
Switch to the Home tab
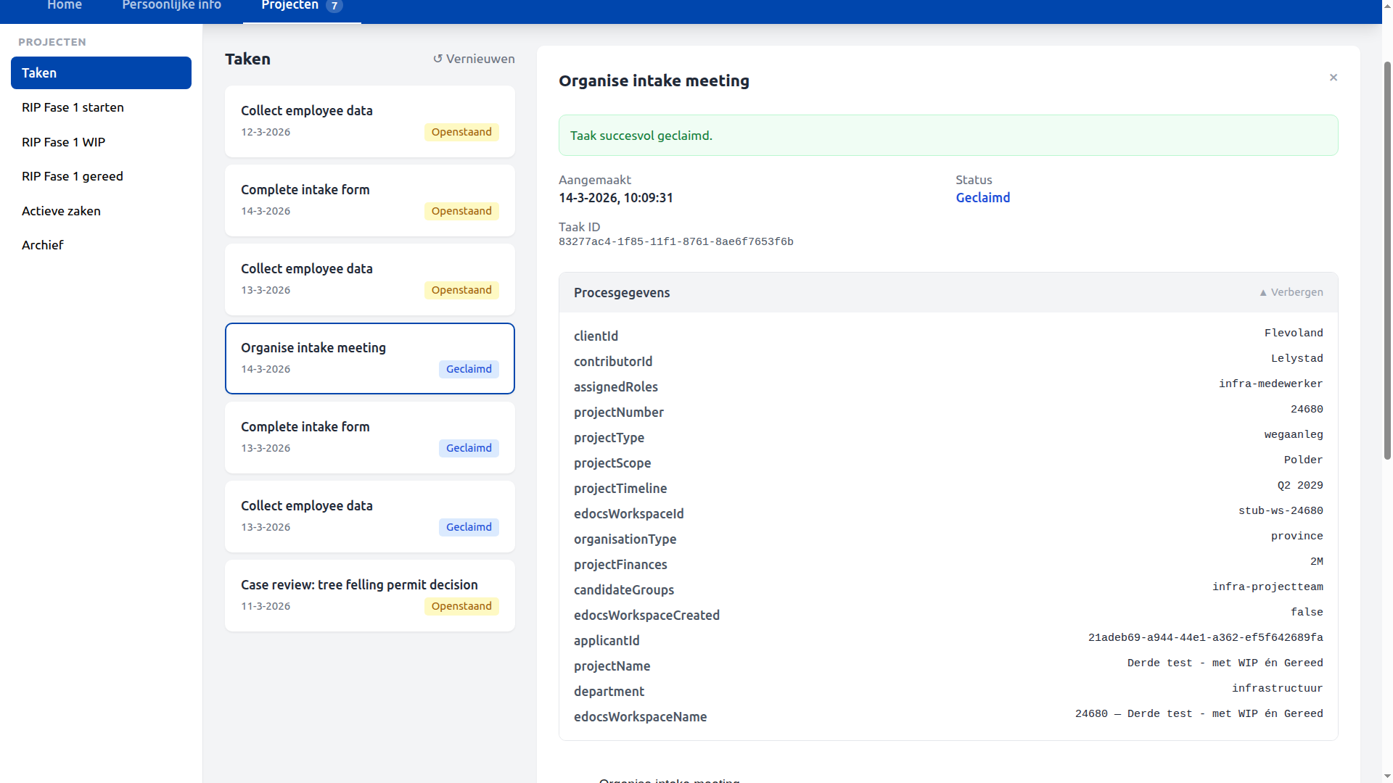point(64,5)
